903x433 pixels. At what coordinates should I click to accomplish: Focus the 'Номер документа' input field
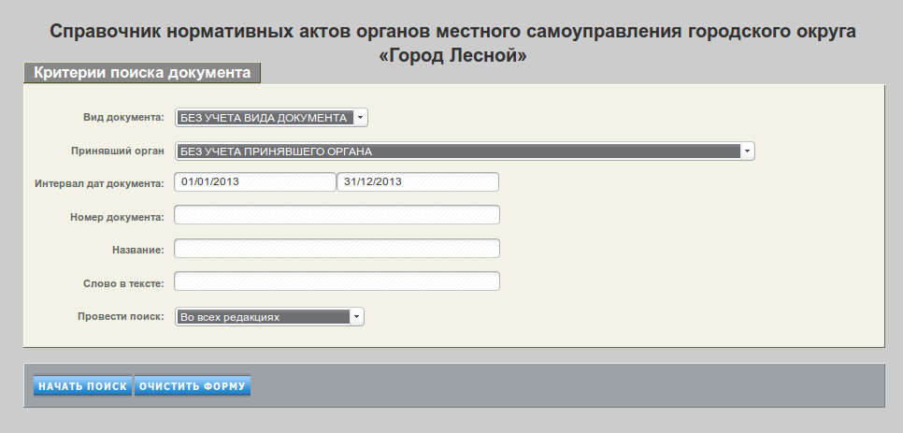[x=337, y=215]
